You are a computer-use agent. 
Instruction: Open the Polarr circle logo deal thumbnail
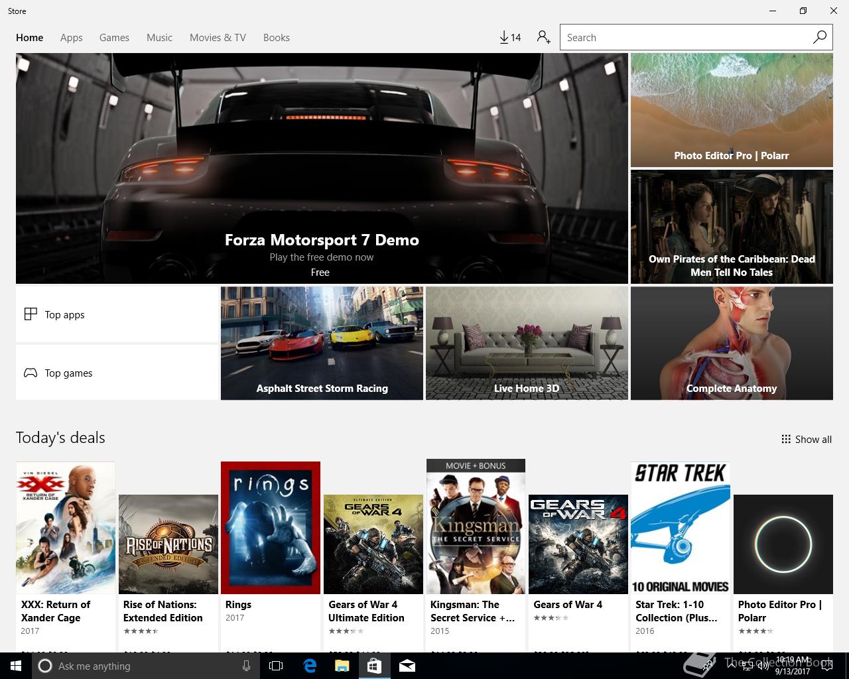(783, 544)
